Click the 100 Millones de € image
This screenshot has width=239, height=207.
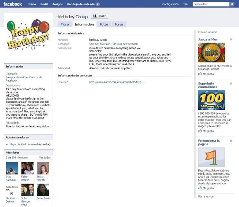click(x=211, y=100)
